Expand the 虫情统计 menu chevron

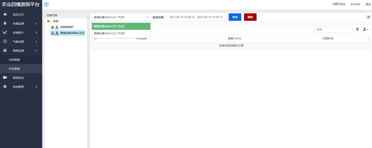point(36,32)
